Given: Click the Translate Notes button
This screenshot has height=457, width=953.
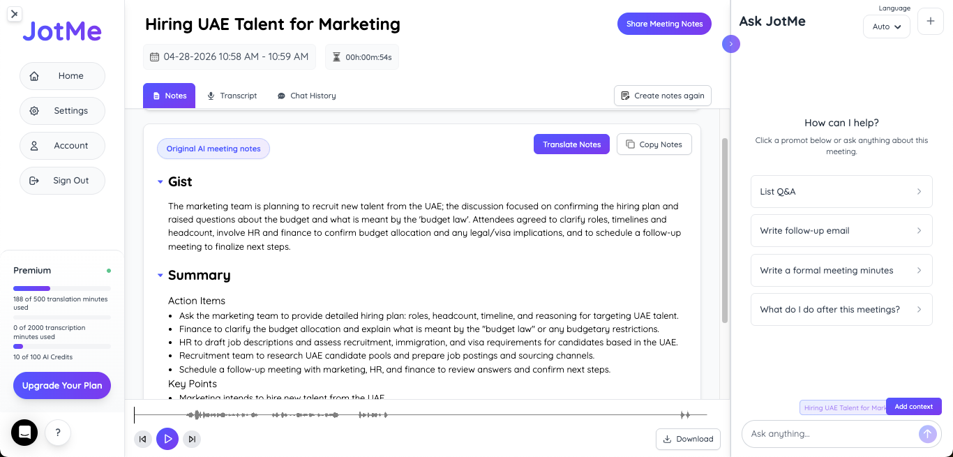Looking at the screenshot, I should 571,144.
